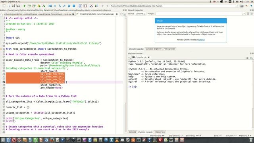Click the volume icon in system tray
The width and height of the screenshot is (254, 143).
241,2
